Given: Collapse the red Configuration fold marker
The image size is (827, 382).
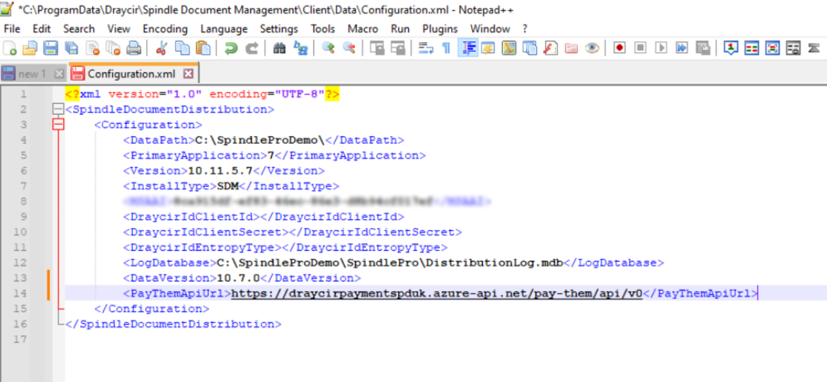Looking at the screenshot, I should (58, 124).
